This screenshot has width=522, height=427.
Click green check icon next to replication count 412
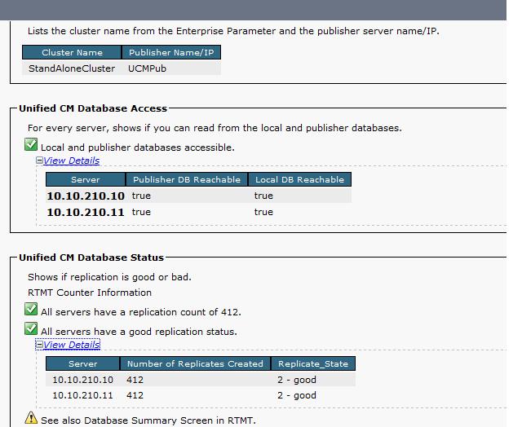pos(31,310)
